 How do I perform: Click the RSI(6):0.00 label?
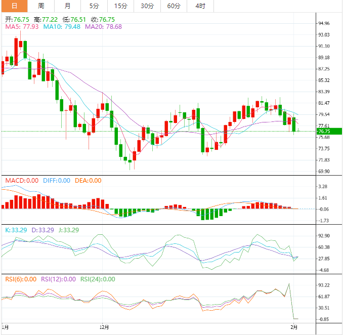[x=21, y=279]
